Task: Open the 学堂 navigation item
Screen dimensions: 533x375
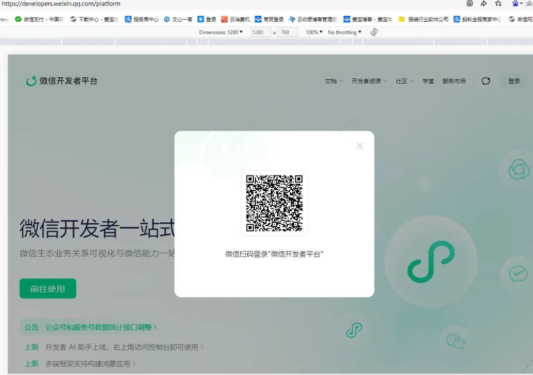Action: pyautogui.click(x=428, y=81)
